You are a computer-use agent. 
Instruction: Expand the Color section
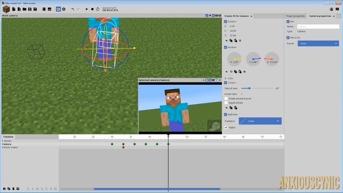coord(226,78)
